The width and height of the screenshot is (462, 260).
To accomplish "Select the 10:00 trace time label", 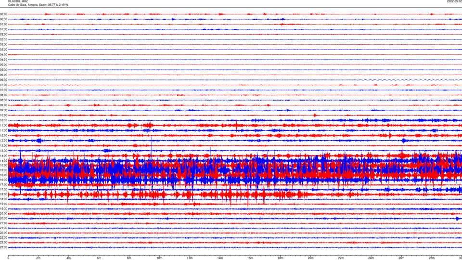I will coord(3,115).
